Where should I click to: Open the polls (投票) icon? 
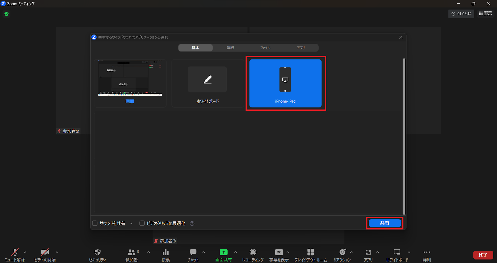point(166,252)
